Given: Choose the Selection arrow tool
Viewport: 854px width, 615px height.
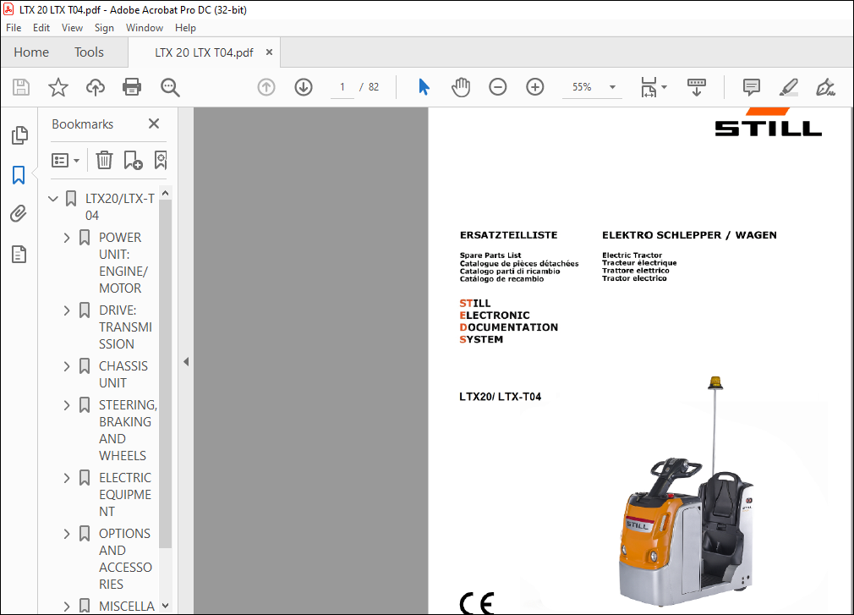Looking at the screenshot, I should pos(424,87).
